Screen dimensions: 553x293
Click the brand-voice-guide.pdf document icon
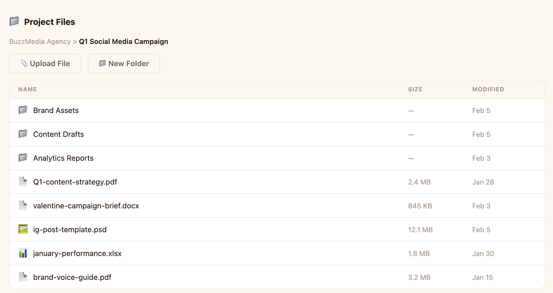pos(23,277)
